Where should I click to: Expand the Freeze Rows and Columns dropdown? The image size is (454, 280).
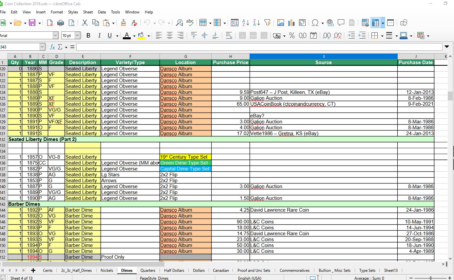tap(383, 23)
